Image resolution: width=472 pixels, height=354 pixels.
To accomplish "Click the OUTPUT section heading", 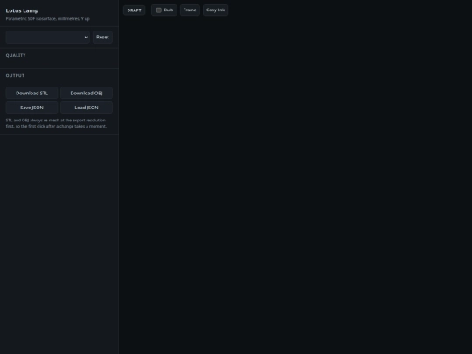I will click(15, 75).
